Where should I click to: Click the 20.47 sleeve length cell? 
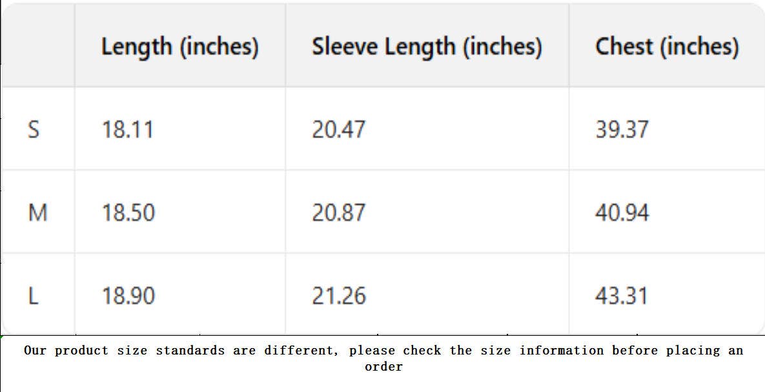click(x=338, y=130)
